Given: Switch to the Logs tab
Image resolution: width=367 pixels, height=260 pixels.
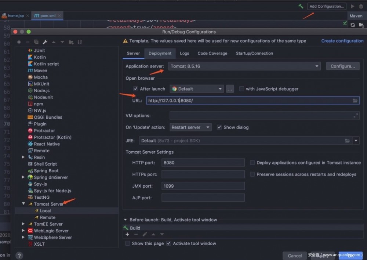Looking at the screenshot, I should pos(184,53).
